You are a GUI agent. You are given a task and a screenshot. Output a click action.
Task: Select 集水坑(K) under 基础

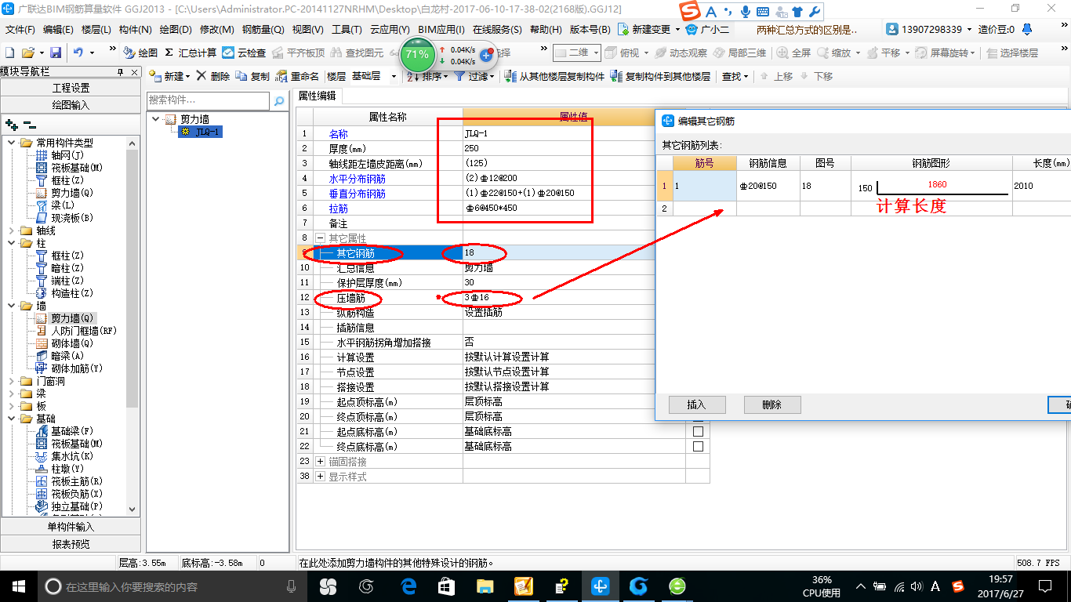65,456
